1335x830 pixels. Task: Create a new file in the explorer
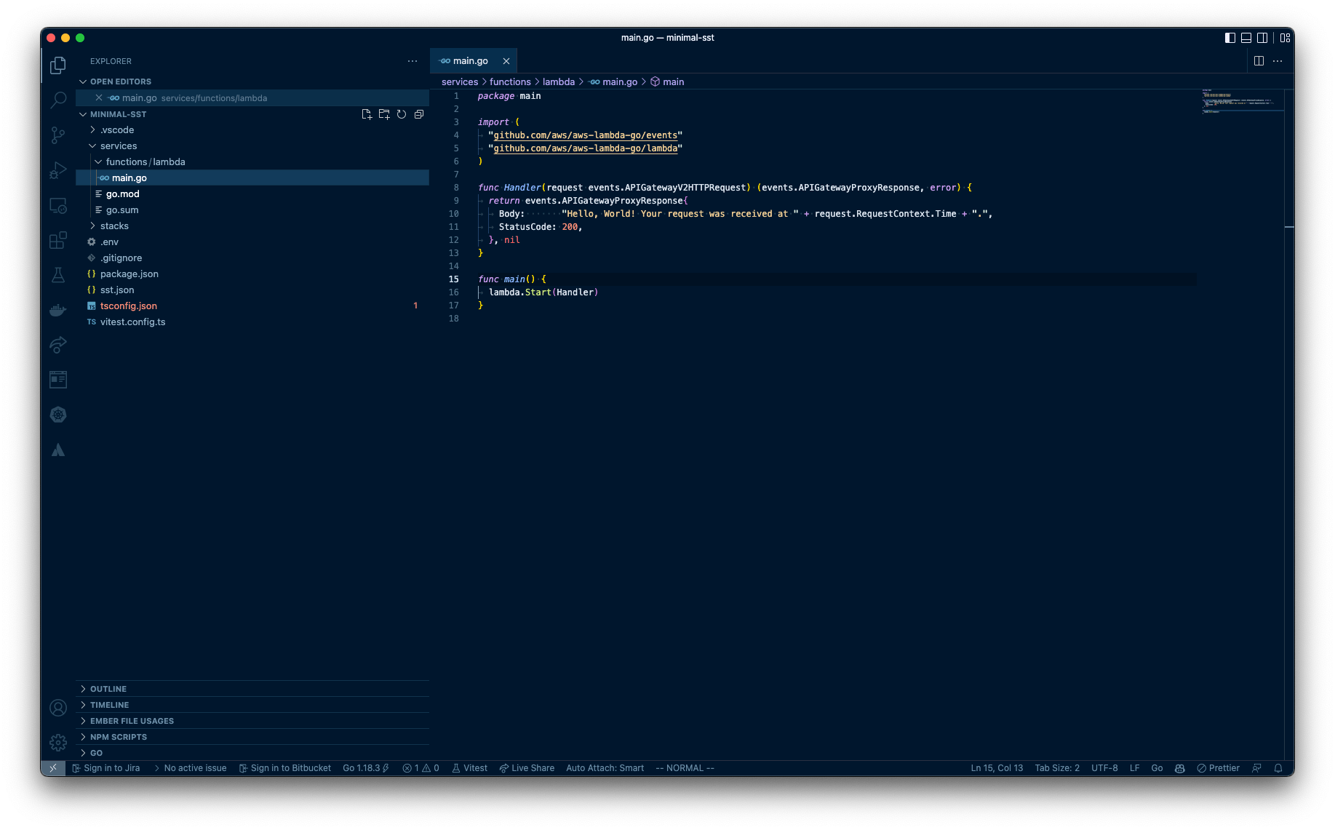367,114
